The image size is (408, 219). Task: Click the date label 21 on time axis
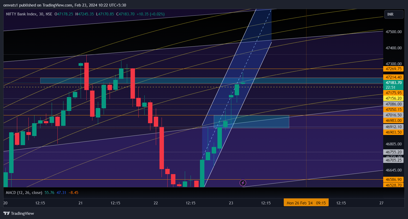point(81,203)
